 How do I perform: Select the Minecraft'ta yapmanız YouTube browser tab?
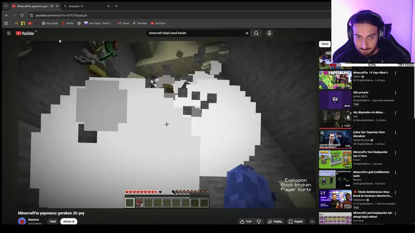coord(32,6)
